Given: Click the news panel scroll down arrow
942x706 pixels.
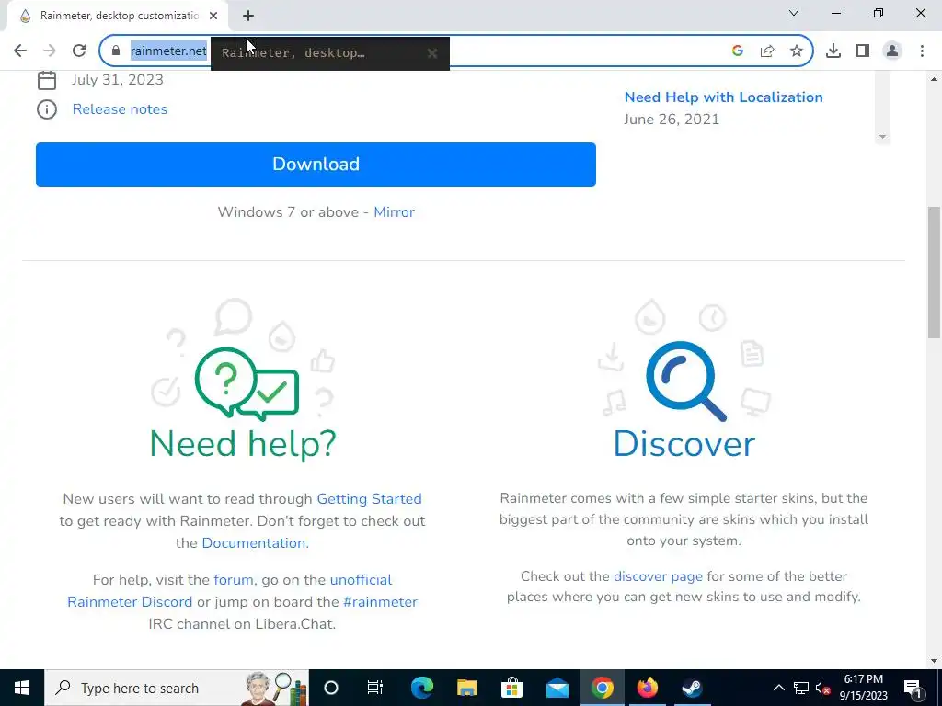Looking at the screenshot, I should (882, 137).
